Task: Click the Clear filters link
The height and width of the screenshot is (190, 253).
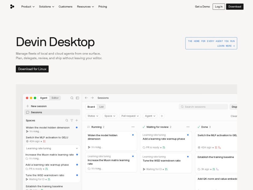Action: (234, 116)
